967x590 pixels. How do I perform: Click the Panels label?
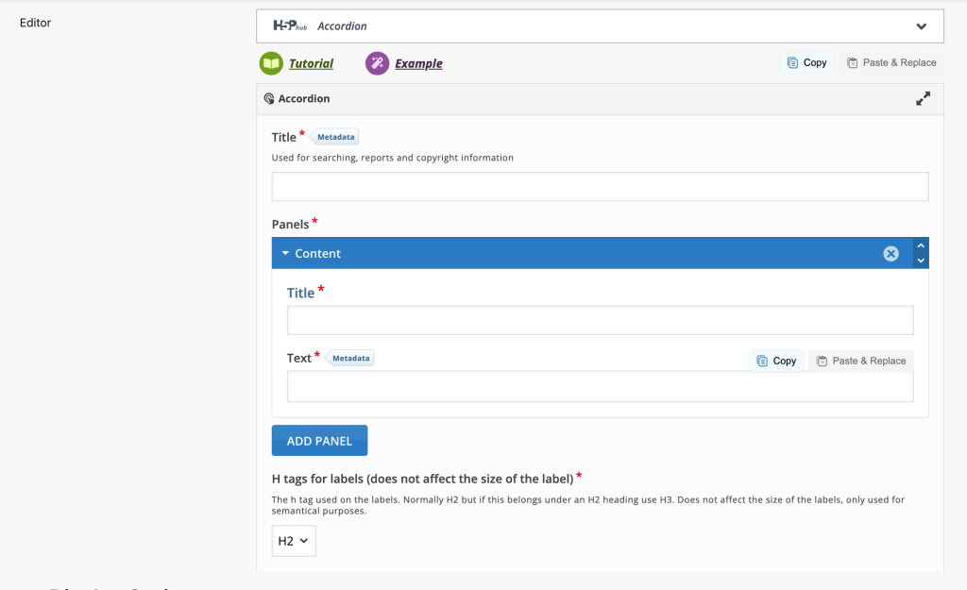click(x=290, y=225)
